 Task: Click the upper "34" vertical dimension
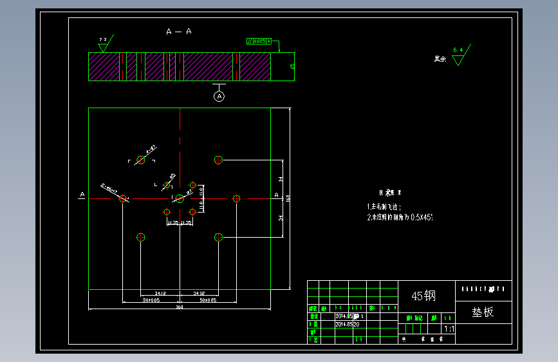click(x=281, y=179)
